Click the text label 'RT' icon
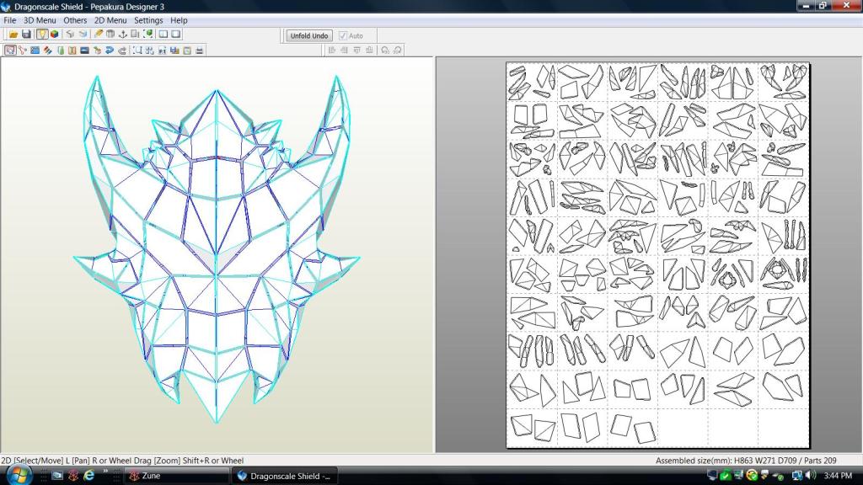863x485 pixels. [x=163, y=50]
